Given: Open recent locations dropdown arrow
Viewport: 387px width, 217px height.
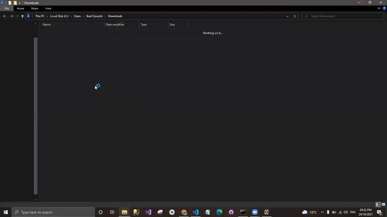Looking at the screenshot, I should pyautogui.click(x=18, y=16).
